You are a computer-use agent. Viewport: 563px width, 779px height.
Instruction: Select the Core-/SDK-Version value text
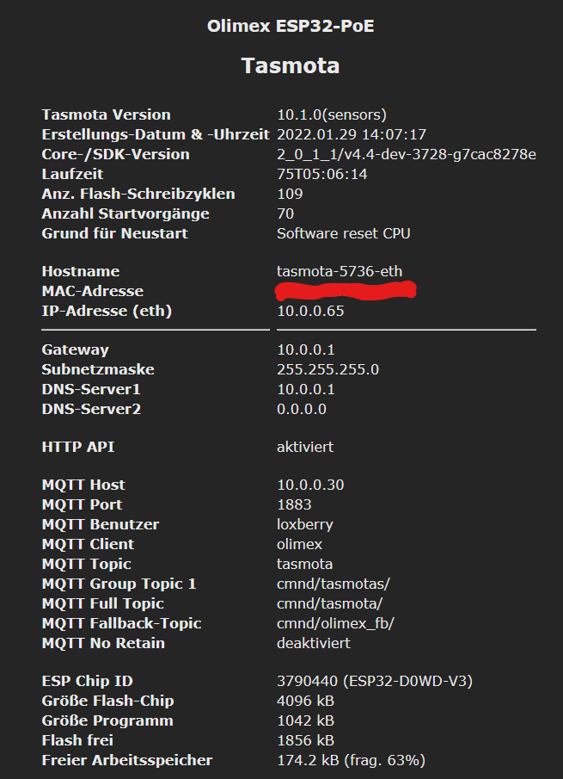click(x=406, y=154)
